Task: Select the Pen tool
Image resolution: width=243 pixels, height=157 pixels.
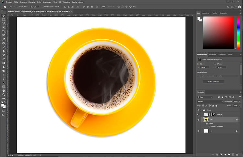Action: click(x=4, y=75)
